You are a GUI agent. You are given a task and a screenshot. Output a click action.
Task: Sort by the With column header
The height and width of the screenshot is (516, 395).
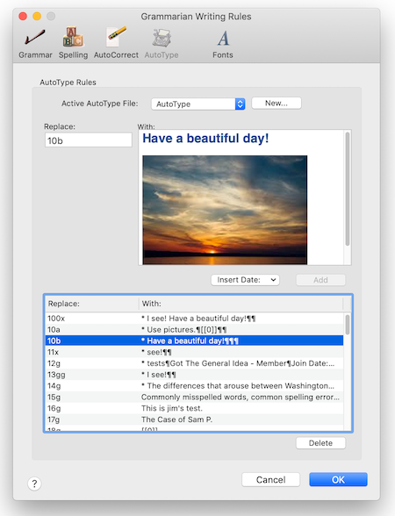[x=241, y=304]
